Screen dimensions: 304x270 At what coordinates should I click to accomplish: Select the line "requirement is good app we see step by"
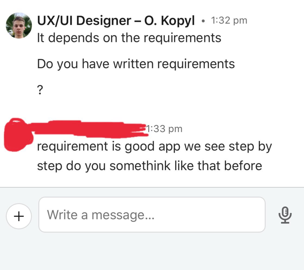[154, 147]
